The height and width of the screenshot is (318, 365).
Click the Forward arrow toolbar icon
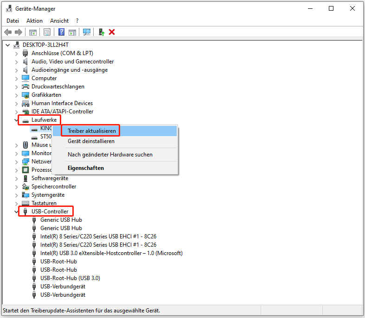click(19, 32)
